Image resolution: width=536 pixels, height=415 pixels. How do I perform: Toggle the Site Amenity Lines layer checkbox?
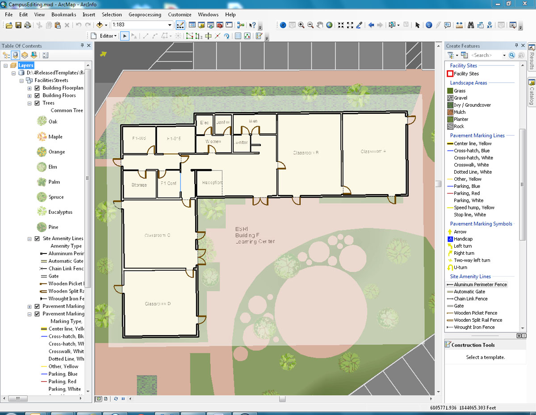[37, 239]
